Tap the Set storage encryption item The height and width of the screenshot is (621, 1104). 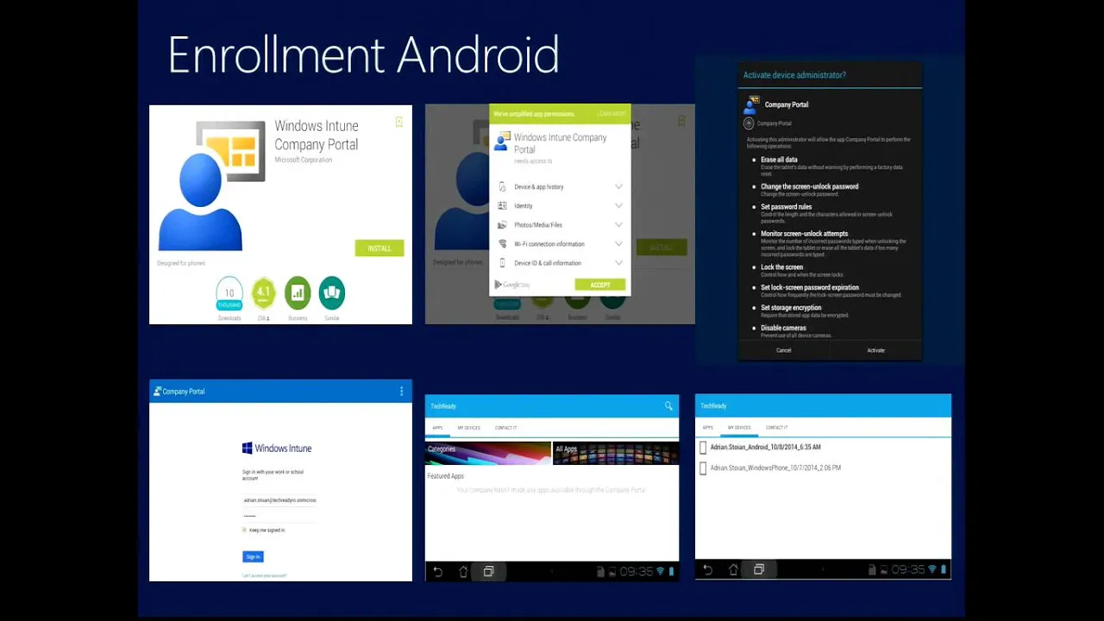(791, 308)
